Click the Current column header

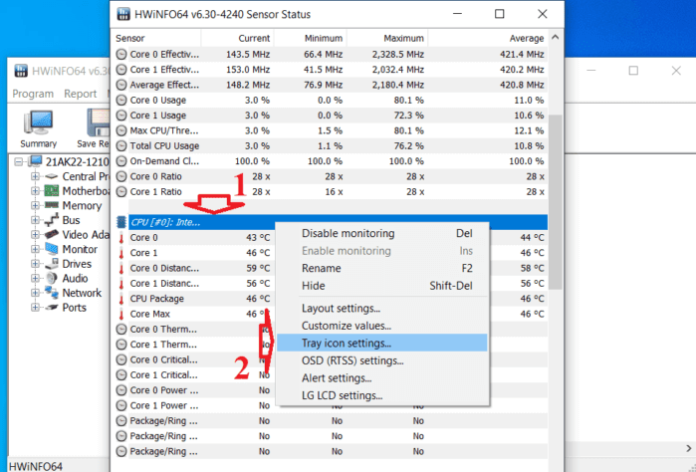(x=237, y=38)
